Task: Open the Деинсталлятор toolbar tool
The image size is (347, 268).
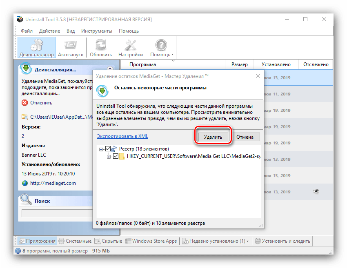Action: point(37,48)
